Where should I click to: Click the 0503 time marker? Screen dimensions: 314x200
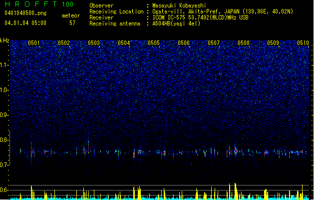(94, 43)
